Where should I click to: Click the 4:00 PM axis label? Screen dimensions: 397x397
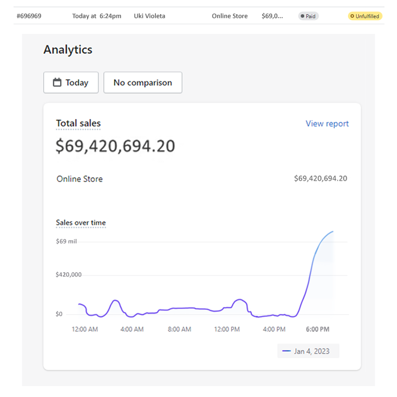tap(274, 329)
